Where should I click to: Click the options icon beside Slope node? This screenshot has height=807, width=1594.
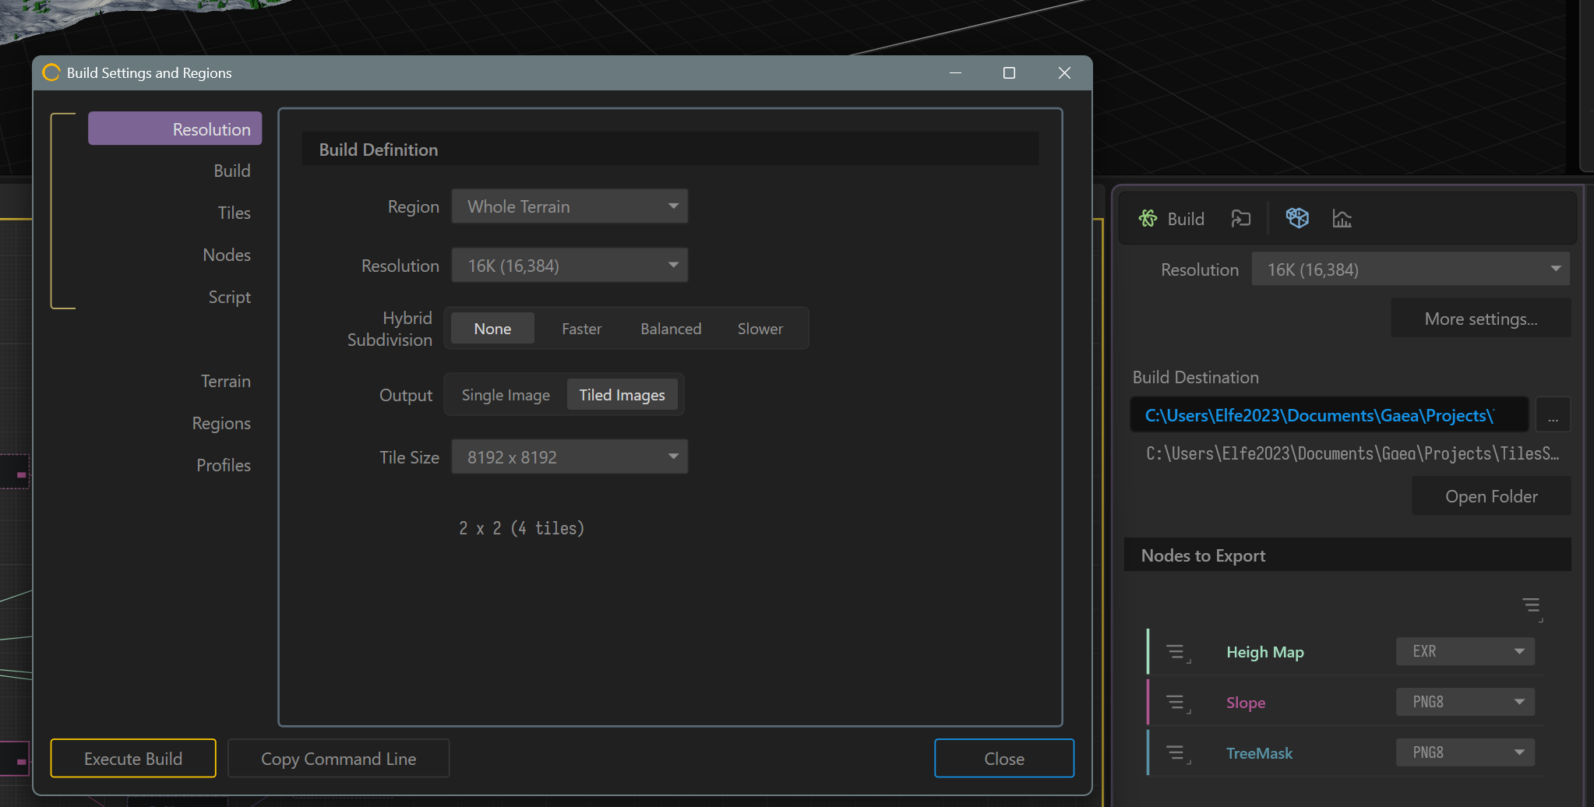pos(1177,703)
